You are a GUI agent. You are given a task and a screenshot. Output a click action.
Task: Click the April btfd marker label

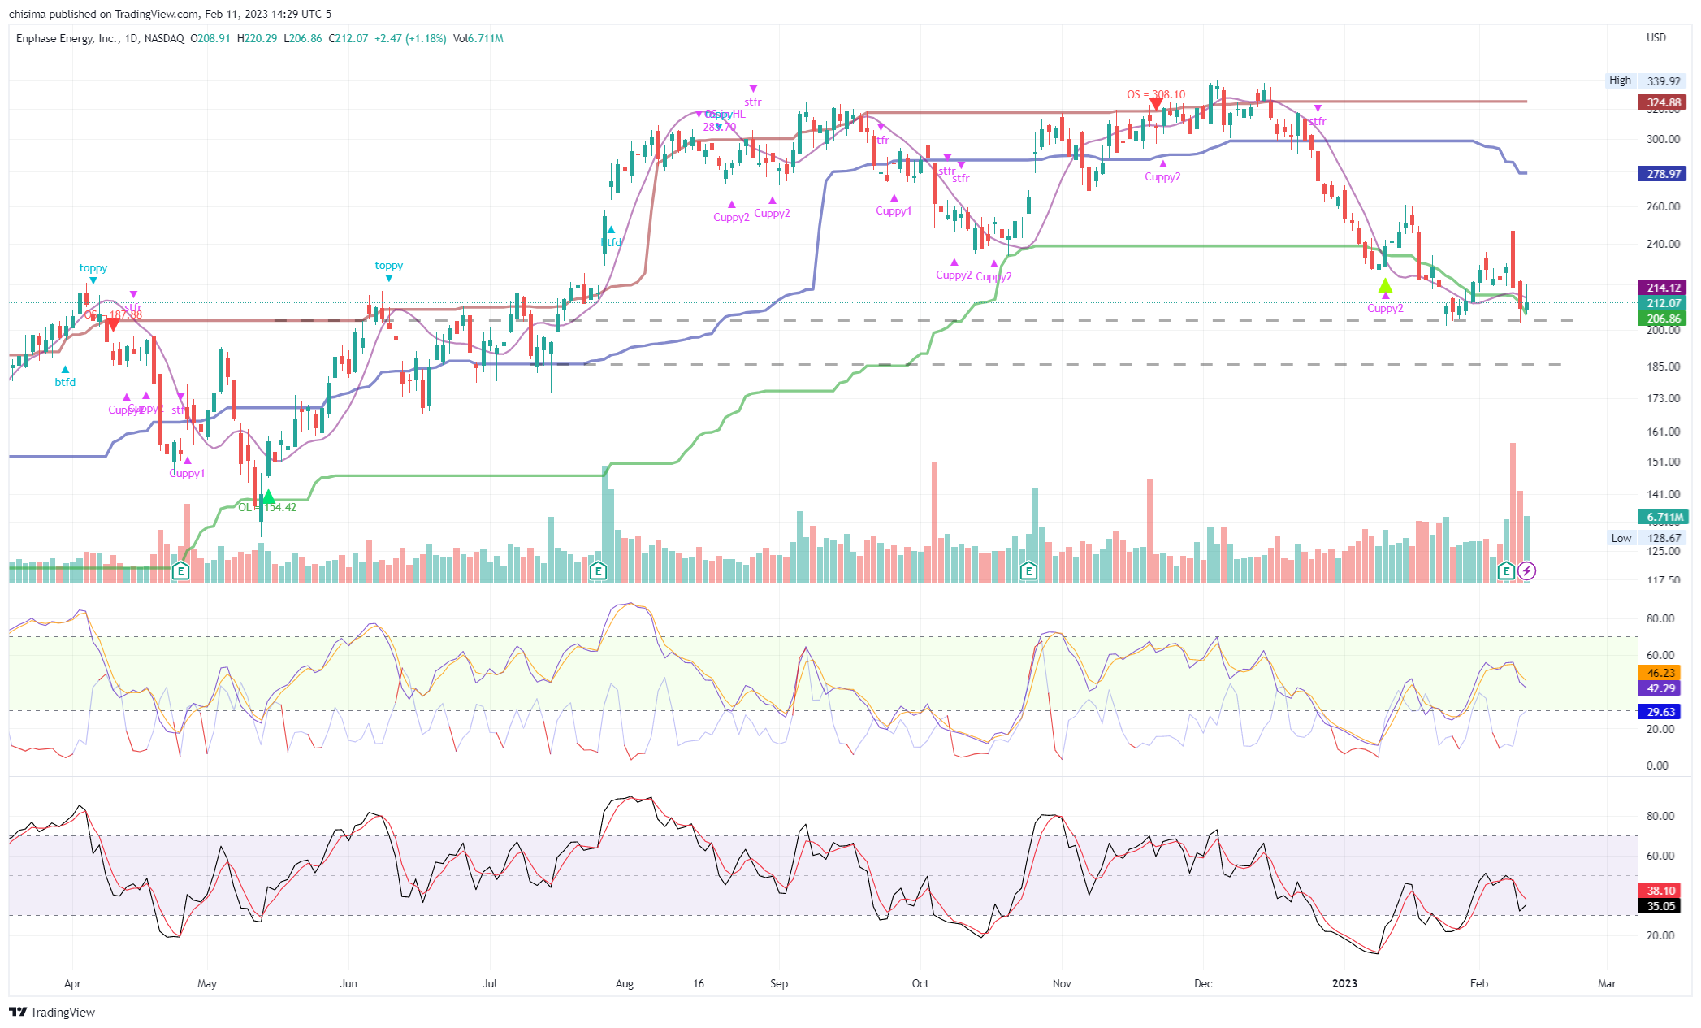65,382
